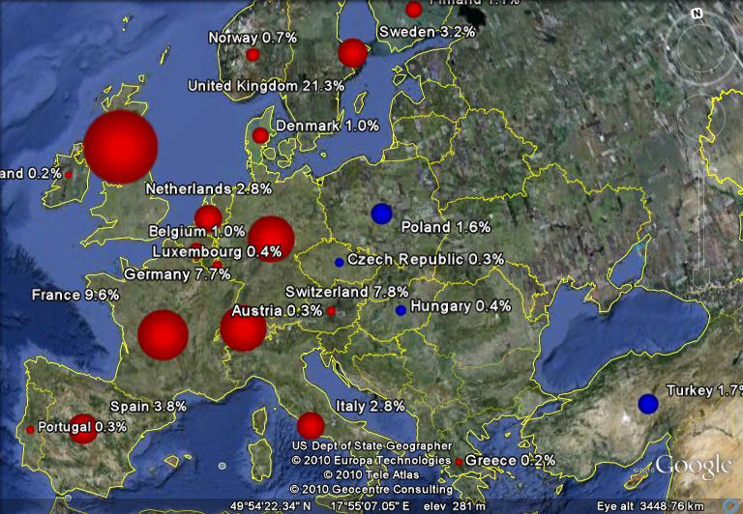Click the small red Luxembourg marker

[217, 265]
